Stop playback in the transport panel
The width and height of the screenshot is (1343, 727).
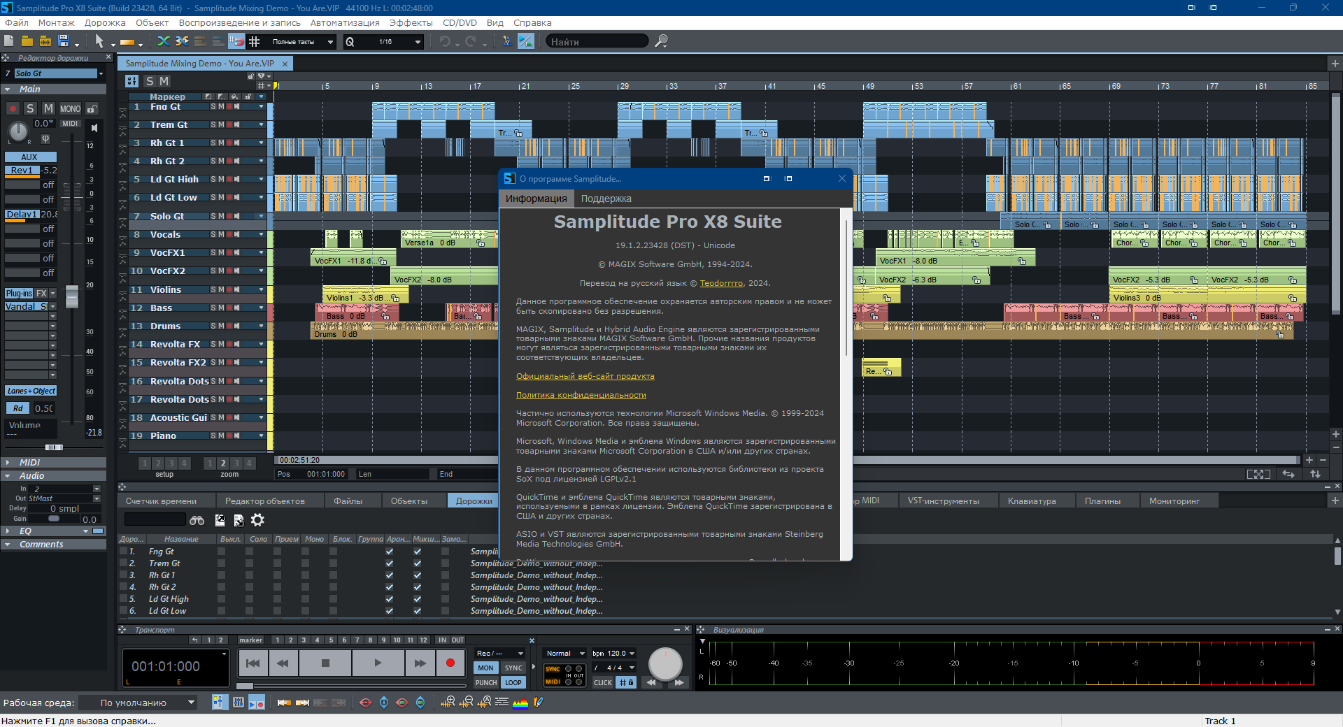pos(325,663)
